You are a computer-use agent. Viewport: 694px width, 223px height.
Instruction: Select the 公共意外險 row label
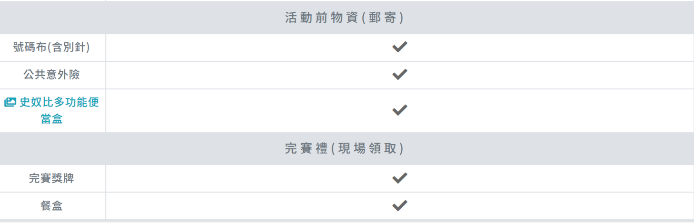pyautogui.click(x=51, y=75)
